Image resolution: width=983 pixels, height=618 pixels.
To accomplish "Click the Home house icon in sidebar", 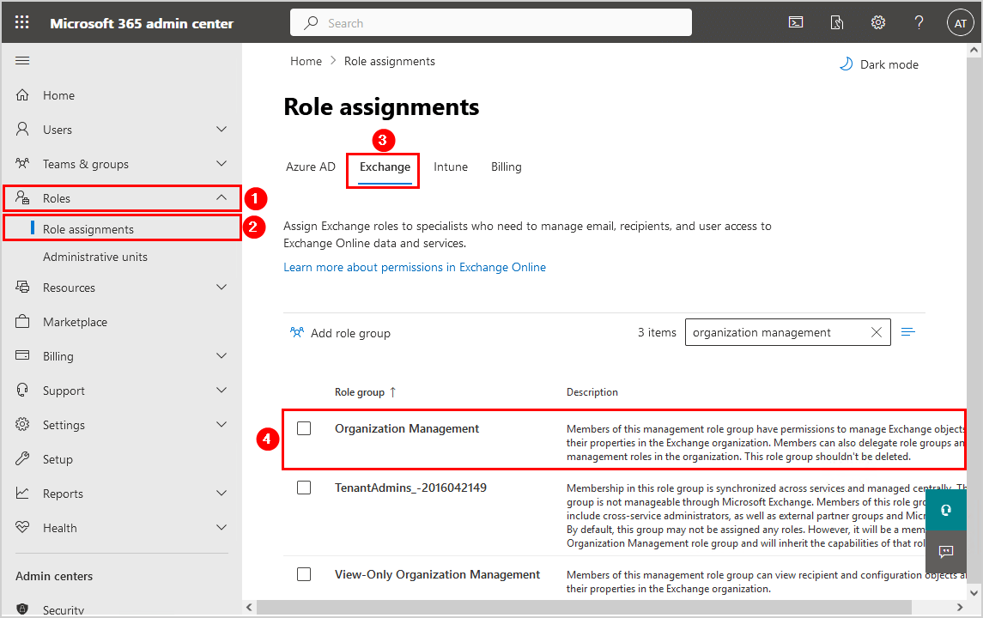I will click(x=22, y=94).
